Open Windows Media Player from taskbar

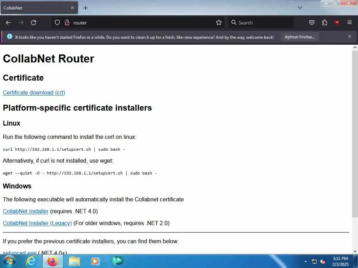point(95,261)
